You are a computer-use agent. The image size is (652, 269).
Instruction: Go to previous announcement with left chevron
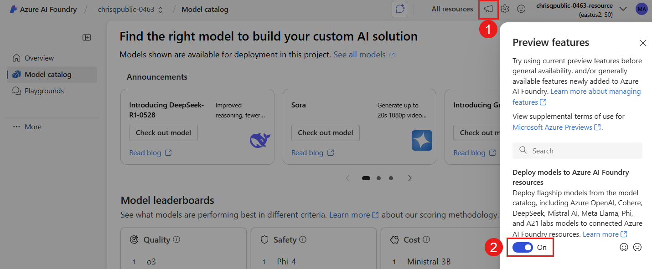pos(348,178)
